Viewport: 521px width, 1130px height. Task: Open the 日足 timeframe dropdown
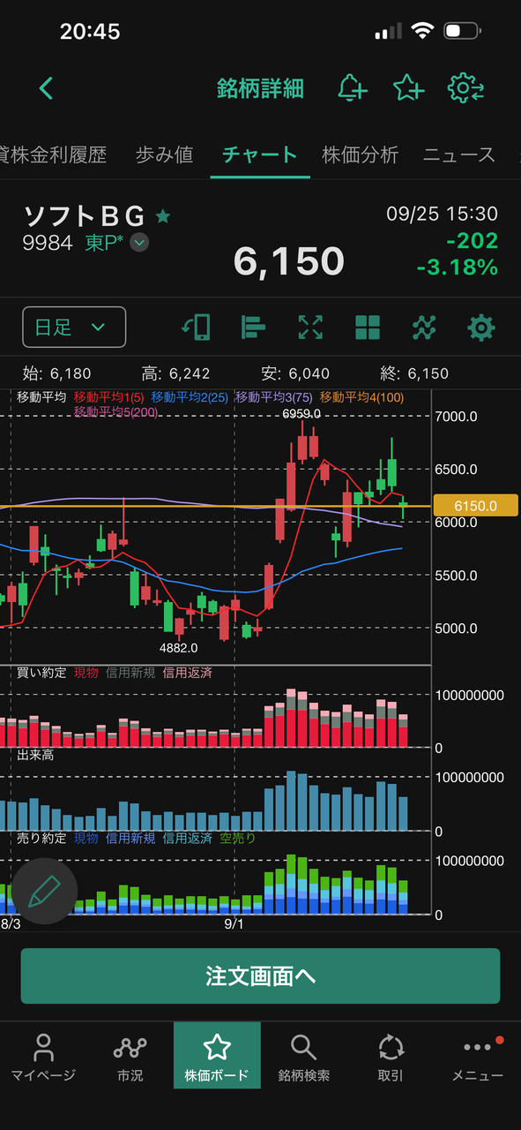click(74, 328)
